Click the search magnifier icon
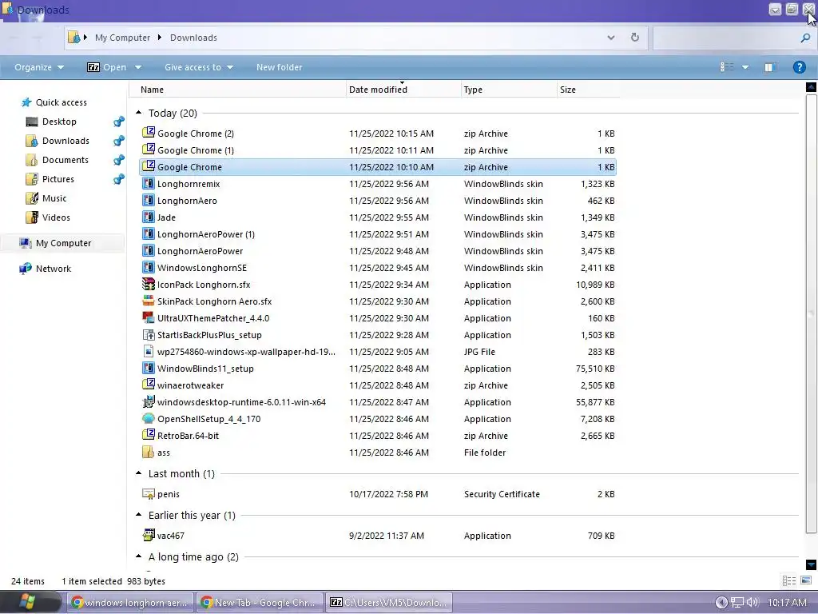This screenshot has width=818, height=614. tap(805, 38)
